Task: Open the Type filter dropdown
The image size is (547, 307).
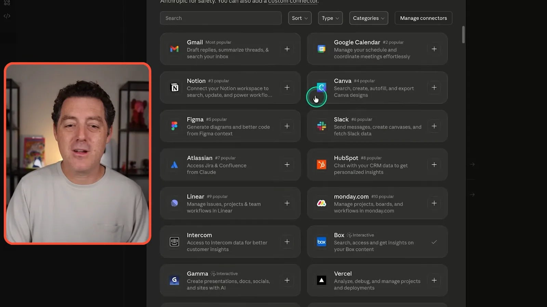Action: [330, 18]
